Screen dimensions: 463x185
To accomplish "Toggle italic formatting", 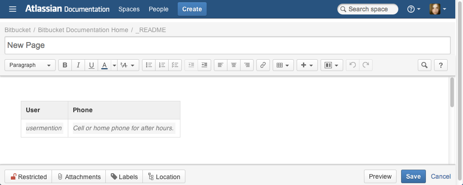I will point(78,65).
